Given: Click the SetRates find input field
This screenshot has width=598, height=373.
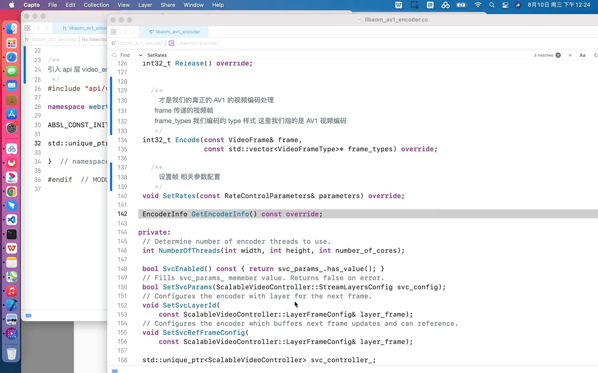Looking at the screenshot, I should click(339, 55).
